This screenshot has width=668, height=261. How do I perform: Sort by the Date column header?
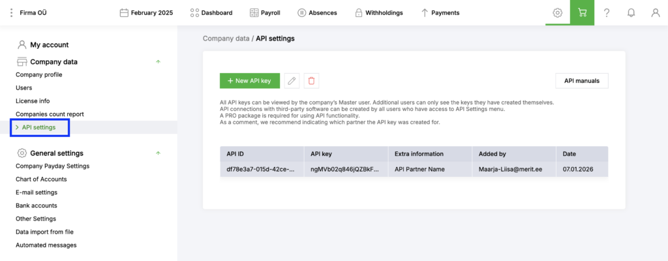(569, 154)
